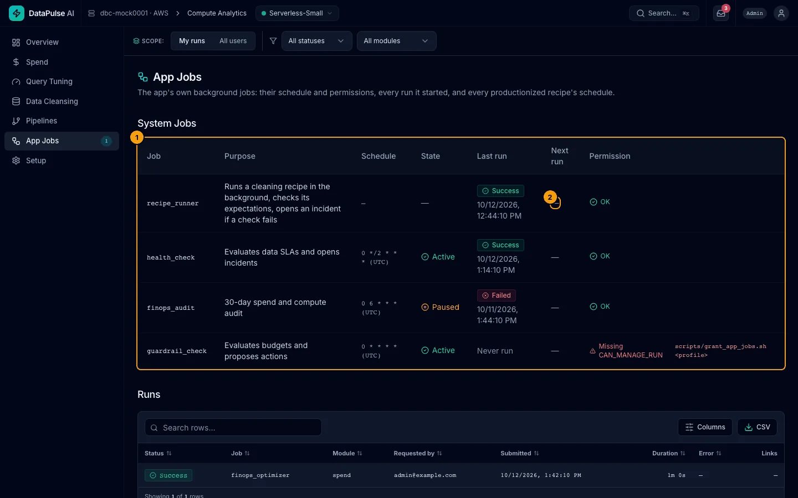
Task: Click the DataPulse AI logo icon
Action: pyautogui.click(x=17, y=13)
